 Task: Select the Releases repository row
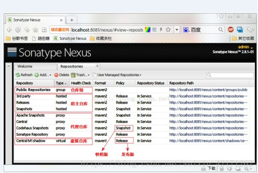tap(132, 103)
